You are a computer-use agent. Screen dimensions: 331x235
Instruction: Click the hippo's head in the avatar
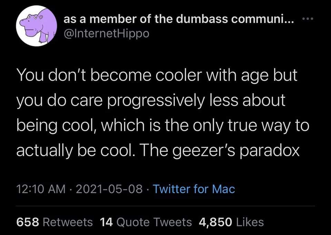pyautogui.click(x=32, y=23)
